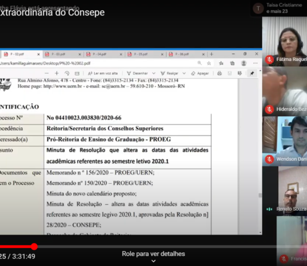Click the PDF scrollbar up arrow
Screen dimensions: 307x266
click(260, 70)
